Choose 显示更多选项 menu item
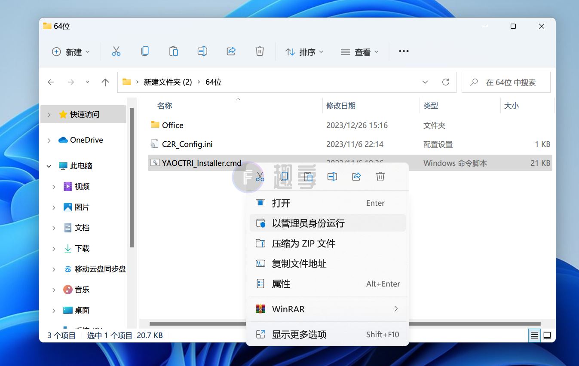The height and width of the screenshot is (366, 579). click(328, 334)
